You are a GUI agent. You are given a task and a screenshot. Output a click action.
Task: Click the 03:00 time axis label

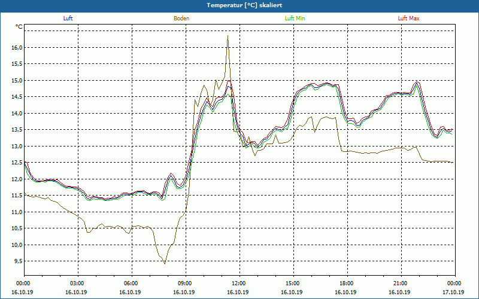click(78, 283)
